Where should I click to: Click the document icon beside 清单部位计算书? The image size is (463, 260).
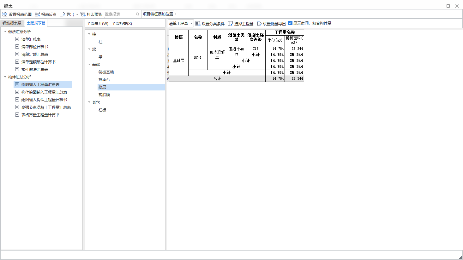17,47
